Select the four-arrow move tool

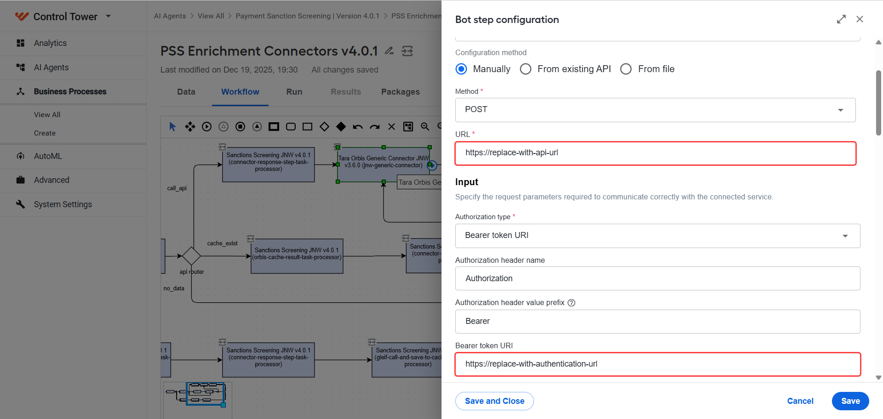click(190, 127)
